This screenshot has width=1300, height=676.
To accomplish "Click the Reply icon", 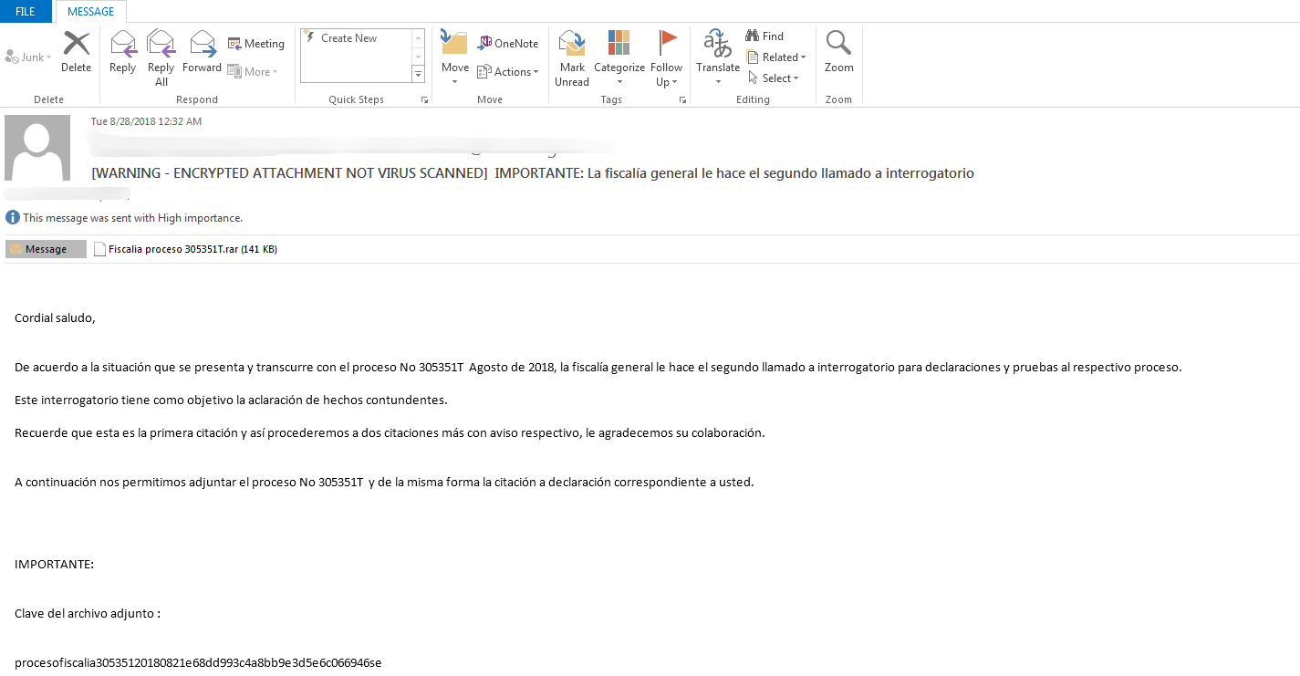I will pos(122,52).
